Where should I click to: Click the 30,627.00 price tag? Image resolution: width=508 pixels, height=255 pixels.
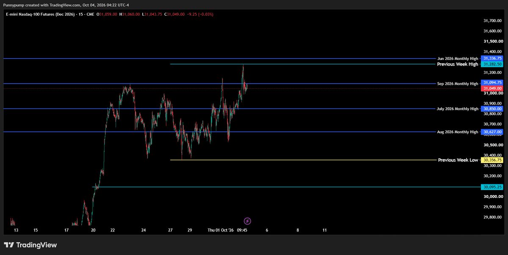491,132
